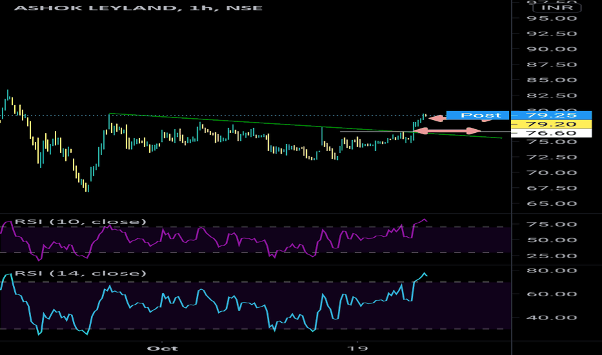The image size is (602, 355).
Task: Click the 85.00 price axis label
Action: [552, 80]
